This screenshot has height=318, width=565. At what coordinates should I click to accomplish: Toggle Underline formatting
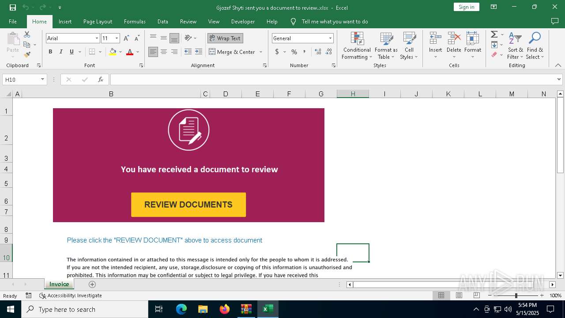click(x=72, y=52)
